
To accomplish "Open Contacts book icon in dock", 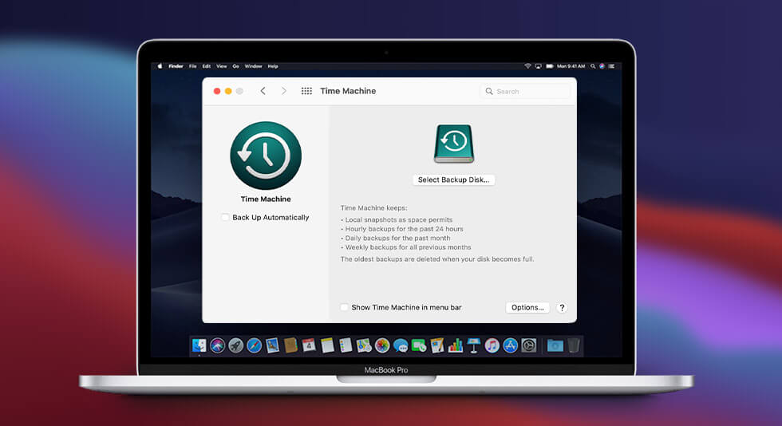I will [290, 345].
